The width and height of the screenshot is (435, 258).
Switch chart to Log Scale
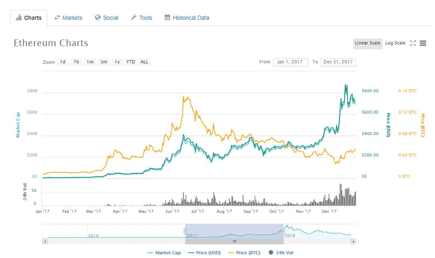click(395, 43)
